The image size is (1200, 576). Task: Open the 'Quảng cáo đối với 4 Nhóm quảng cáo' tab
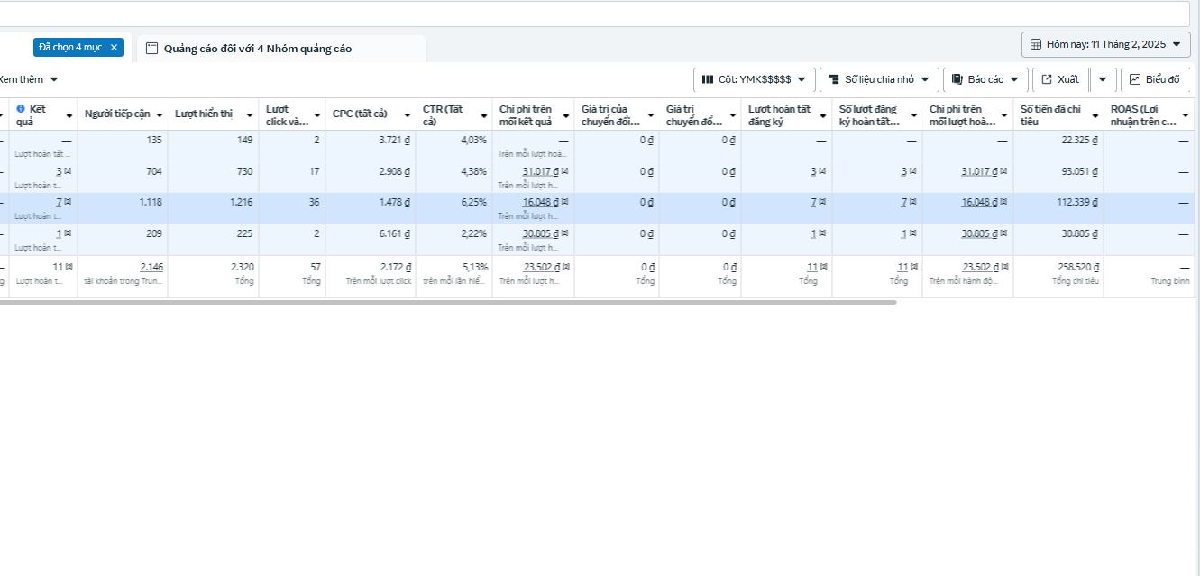[281, 49]
